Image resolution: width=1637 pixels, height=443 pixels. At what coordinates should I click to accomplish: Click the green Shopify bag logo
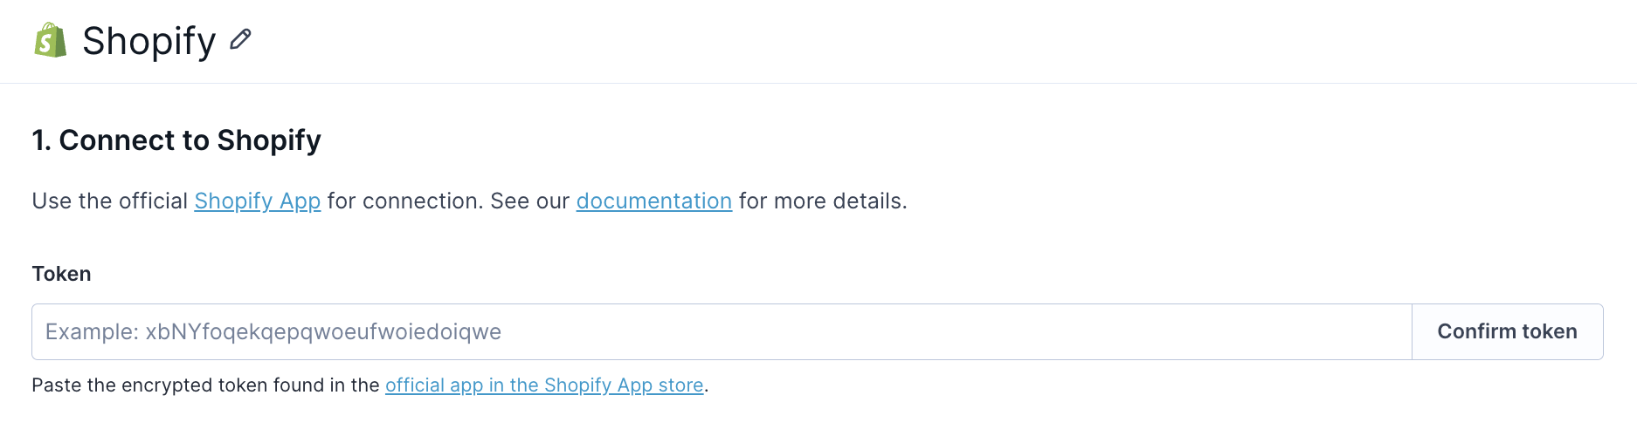click(x=51, y=40)
